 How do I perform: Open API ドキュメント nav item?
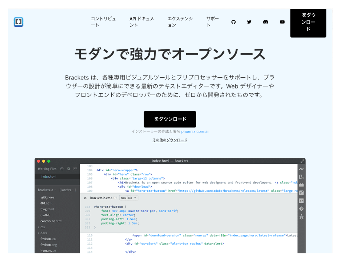click(x=142, y=22)
